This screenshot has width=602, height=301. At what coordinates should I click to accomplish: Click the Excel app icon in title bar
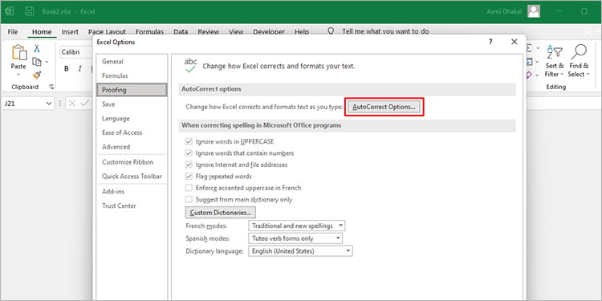tap(10, 11)
